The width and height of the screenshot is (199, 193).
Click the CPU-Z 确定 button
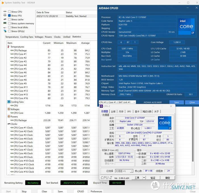point(168,178)
